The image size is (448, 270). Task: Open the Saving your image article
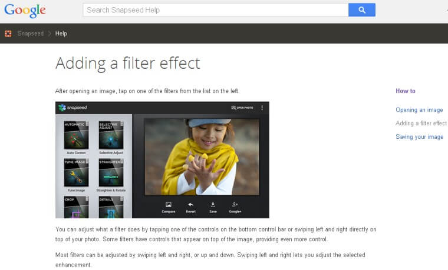(419, 137)
